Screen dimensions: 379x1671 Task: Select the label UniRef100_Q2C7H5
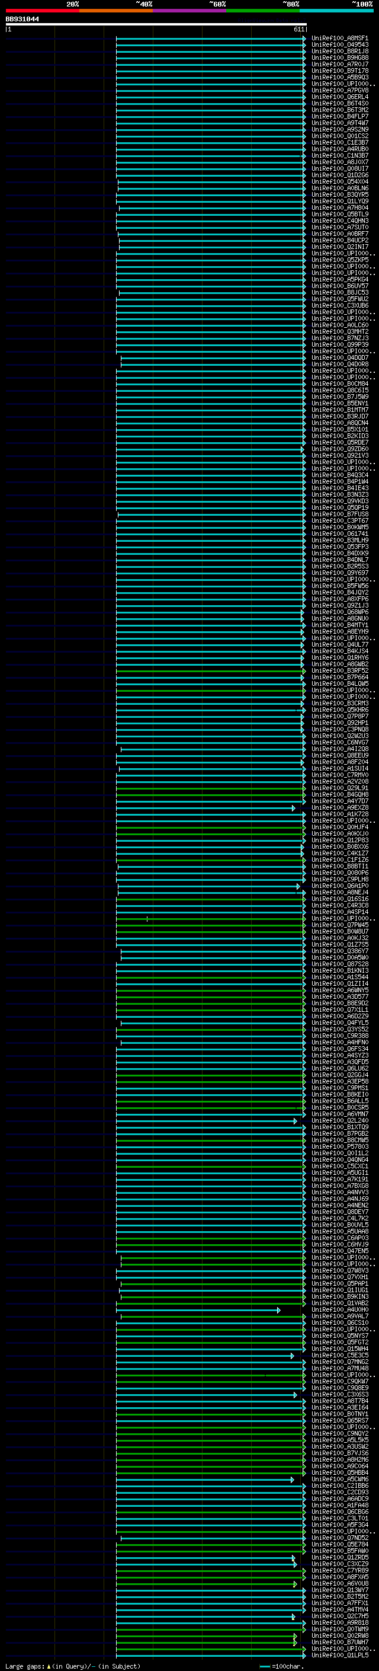pos(339,1616)
